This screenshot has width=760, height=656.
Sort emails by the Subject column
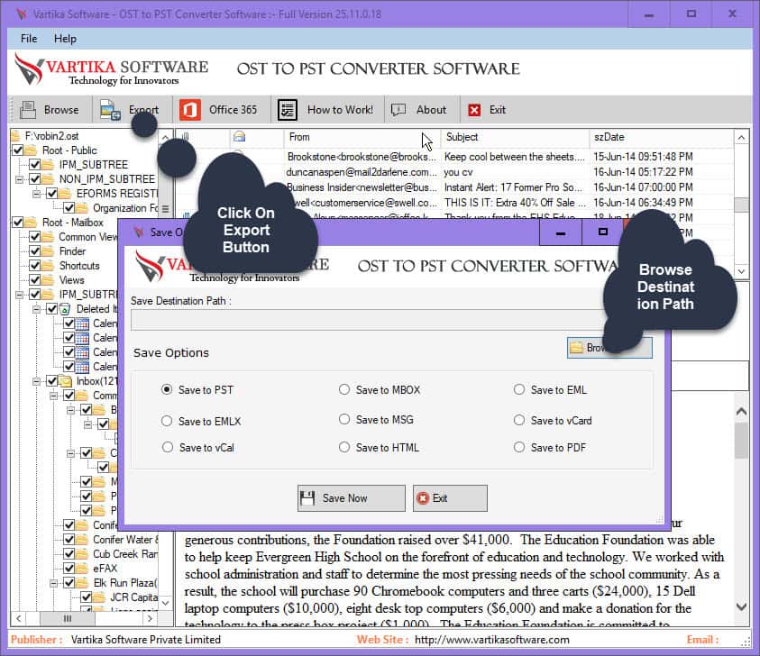[x=515, y=137]
